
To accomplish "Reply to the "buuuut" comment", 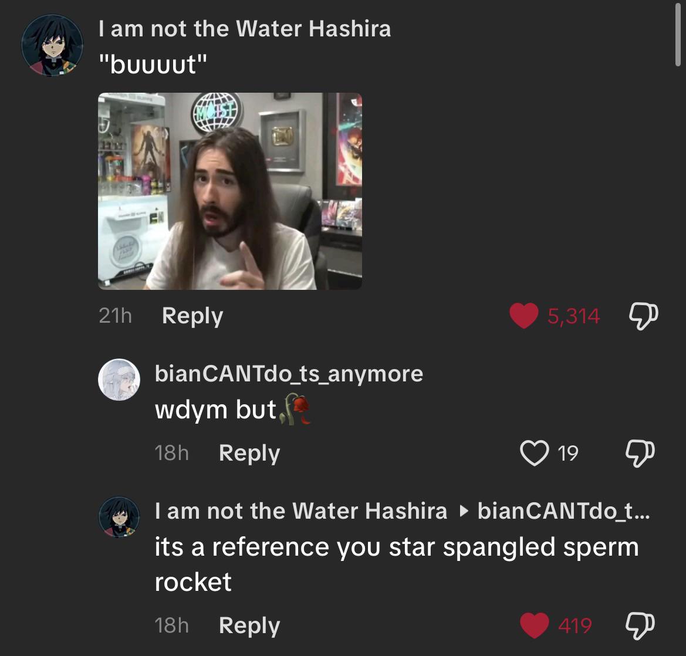I will pyautogui.click(x=192, y=316).
